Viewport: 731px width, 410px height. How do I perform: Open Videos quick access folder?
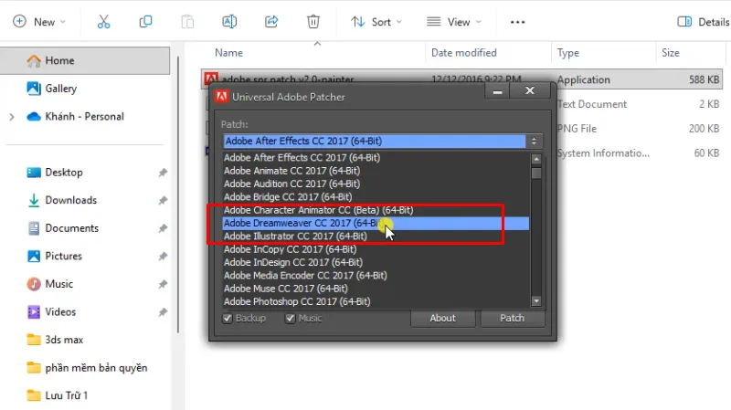(60, 312)
